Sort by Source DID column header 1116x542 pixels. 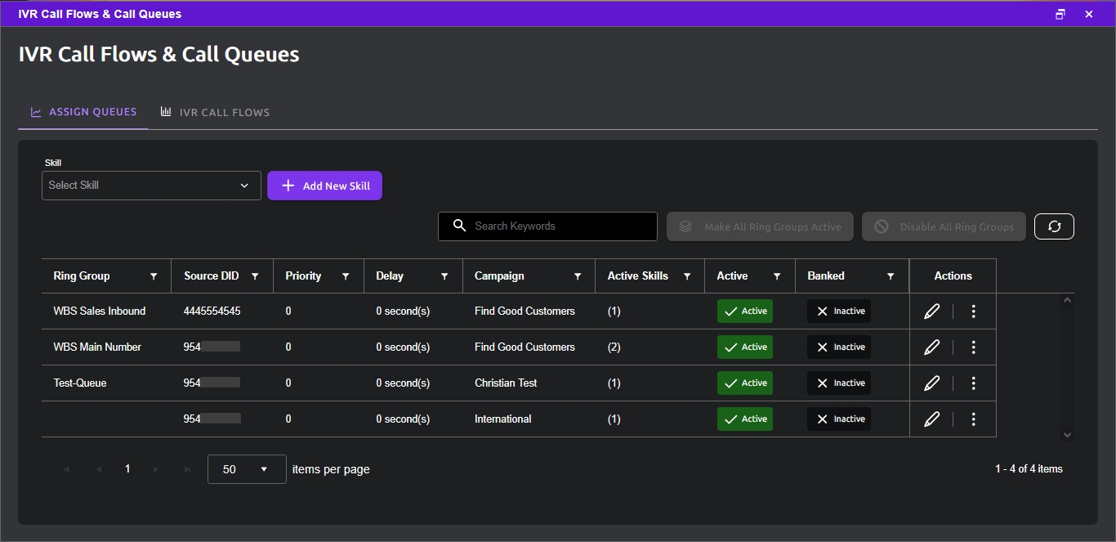tap(212, 276)
